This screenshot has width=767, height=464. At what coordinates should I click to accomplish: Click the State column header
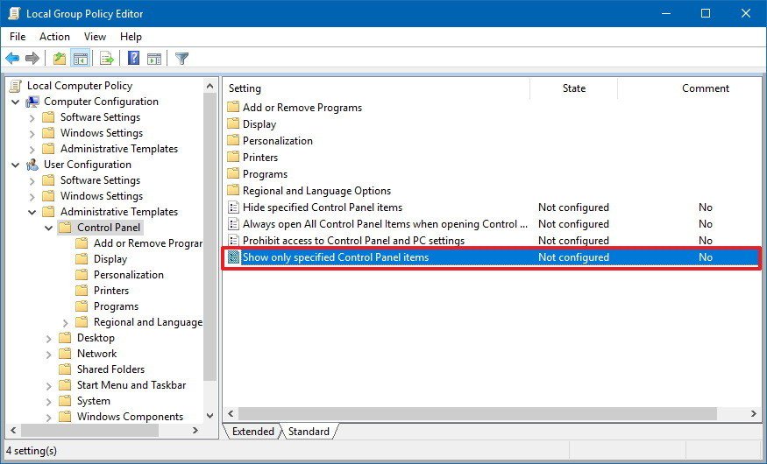[573, 88]
